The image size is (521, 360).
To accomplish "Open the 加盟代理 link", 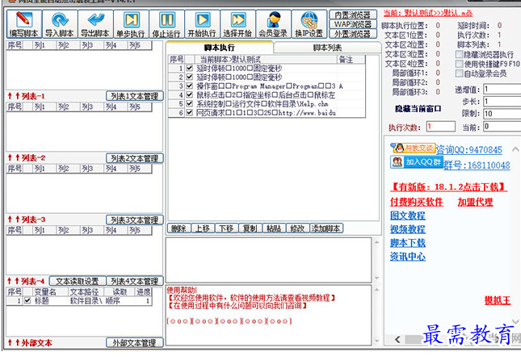I will pyautogui.click(x=475, y=202).
